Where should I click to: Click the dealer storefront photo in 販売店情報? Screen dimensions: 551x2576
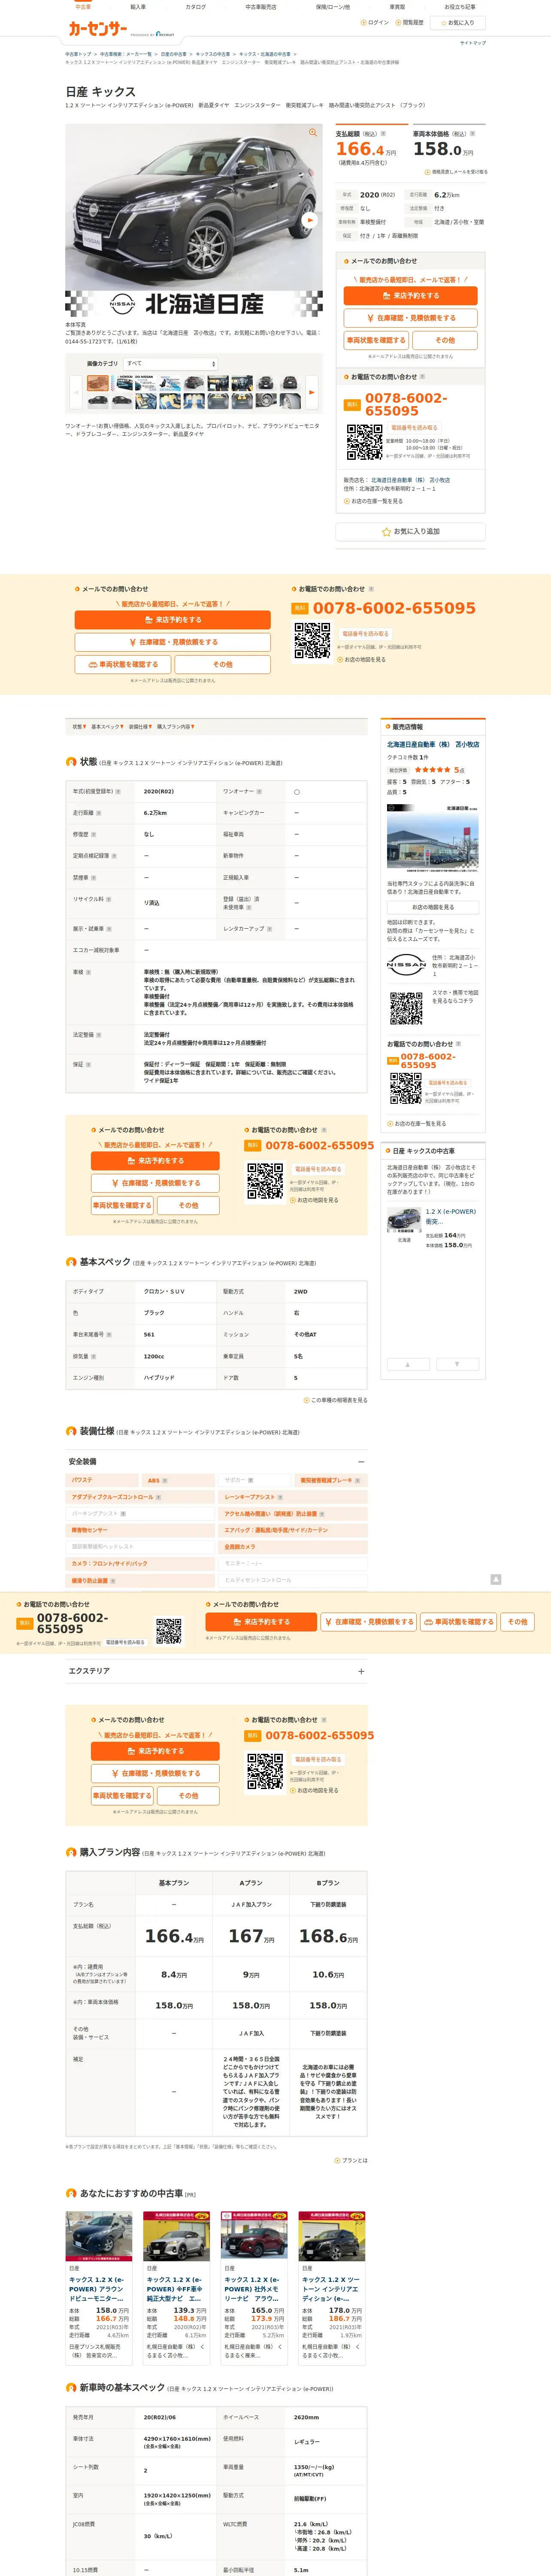point(432,838)
